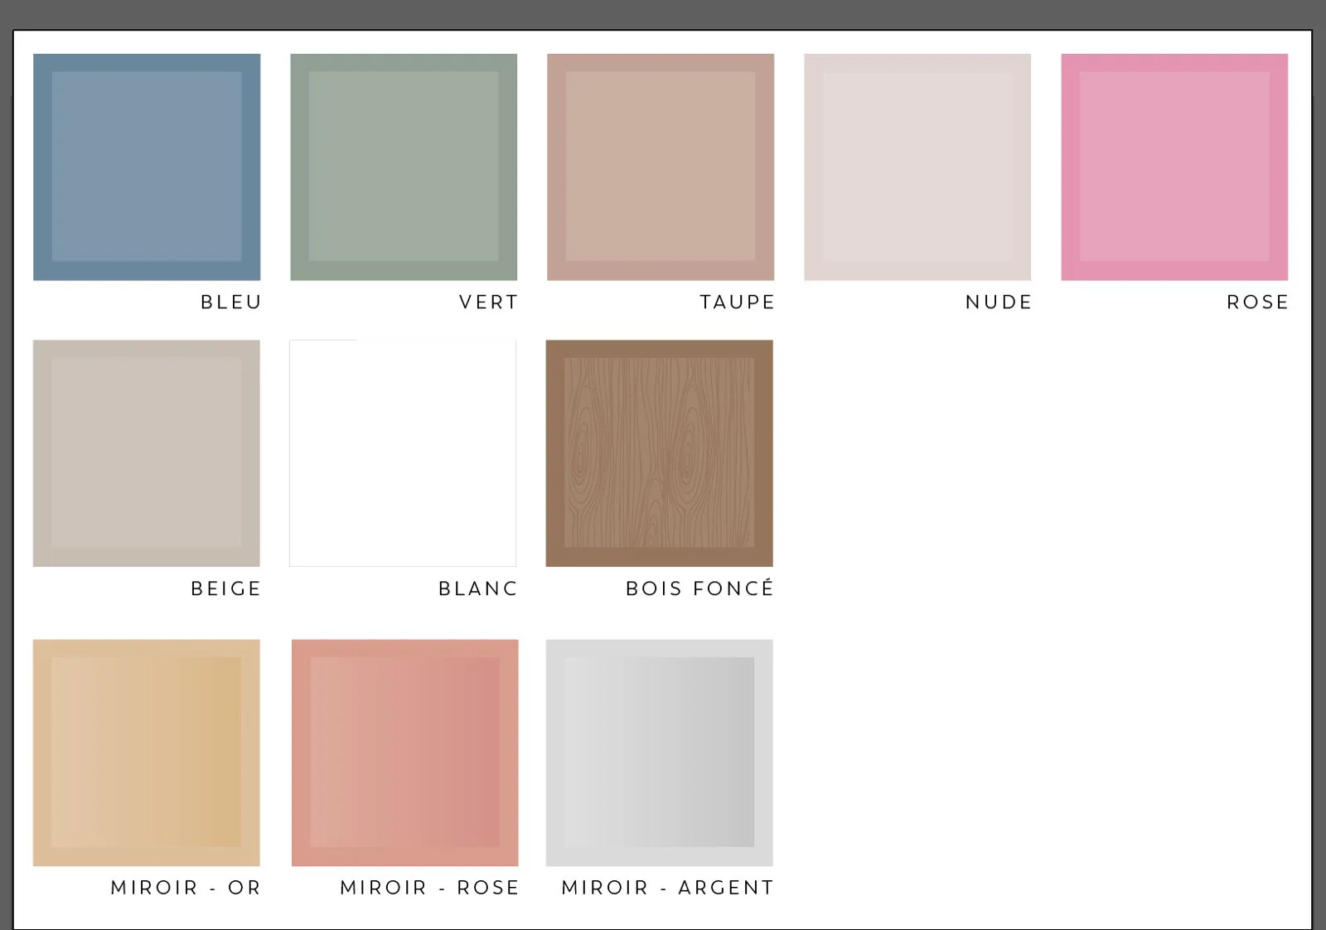Viewport: 1326px width, 930px height.
Task: Click the BLANC caption text
Action: click(478, 589)
